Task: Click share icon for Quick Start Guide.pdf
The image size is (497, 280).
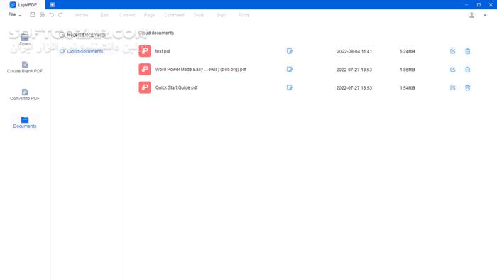Action: coord(453,88)
